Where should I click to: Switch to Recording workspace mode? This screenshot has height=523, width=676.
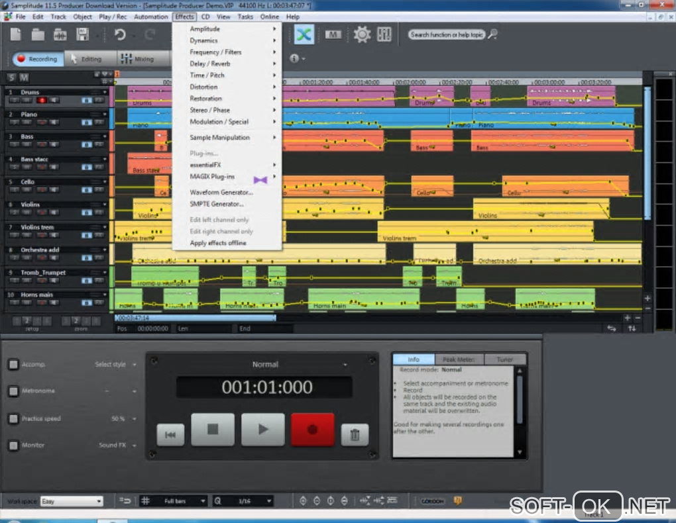[38, 59]
